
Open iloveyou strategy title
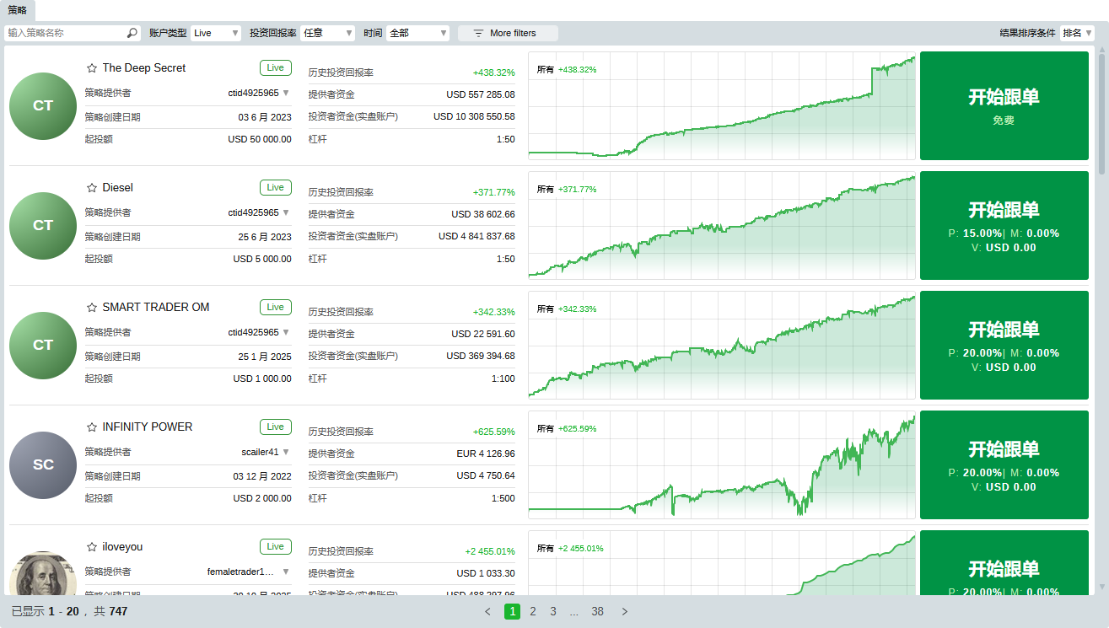123,547
